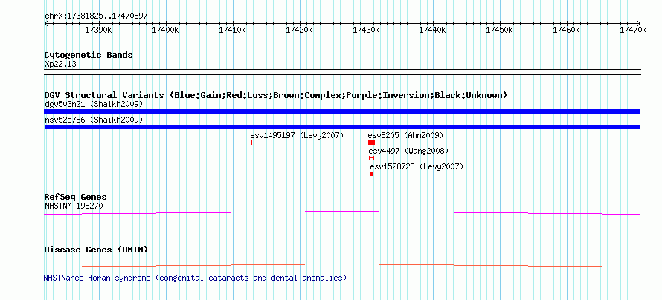Open the dgv503n21 (Shaikh2009) variant label
Image resolution: width=662 pixels, height=300 pixels.
coord(94,104)
